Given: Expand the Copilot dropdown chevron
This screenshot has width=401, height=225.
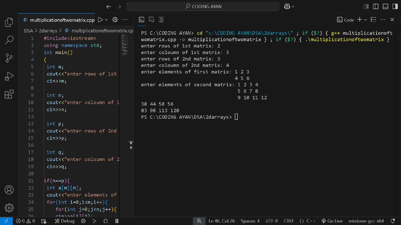Looking at the screenshot, I should [293, 6].
